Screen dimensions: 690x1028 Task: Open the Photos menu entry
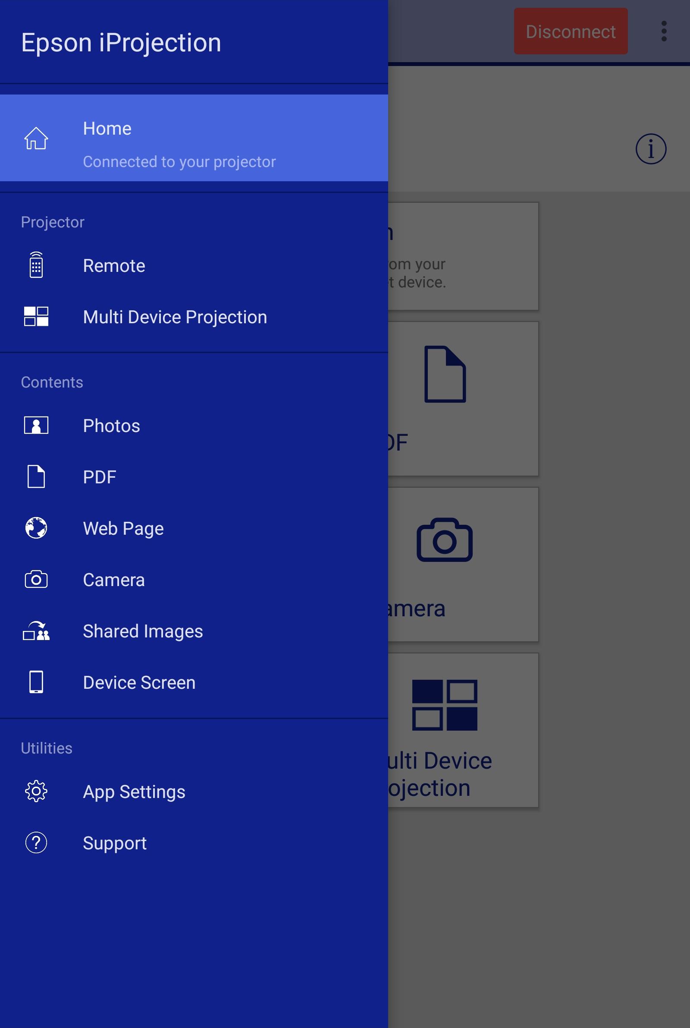[x=194, y=426]
